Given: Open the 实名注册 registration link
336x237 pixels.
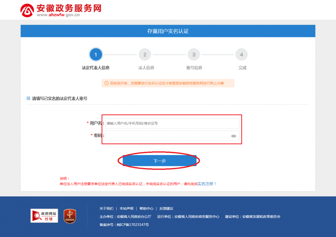Looking at the screenshot, I should (206, 183).
